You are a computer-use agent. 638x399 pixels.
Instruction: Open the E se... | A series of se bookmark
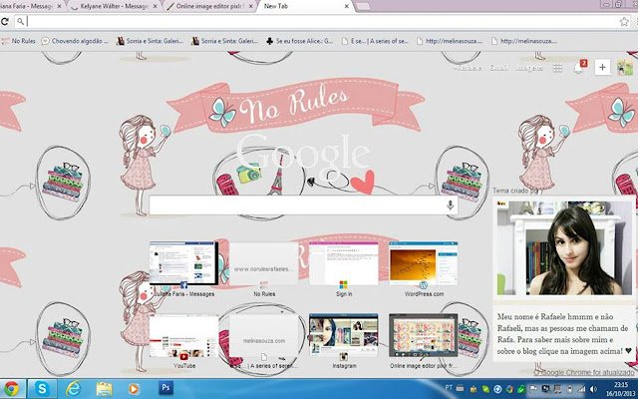pyautogui.click(x=375, y=41)
